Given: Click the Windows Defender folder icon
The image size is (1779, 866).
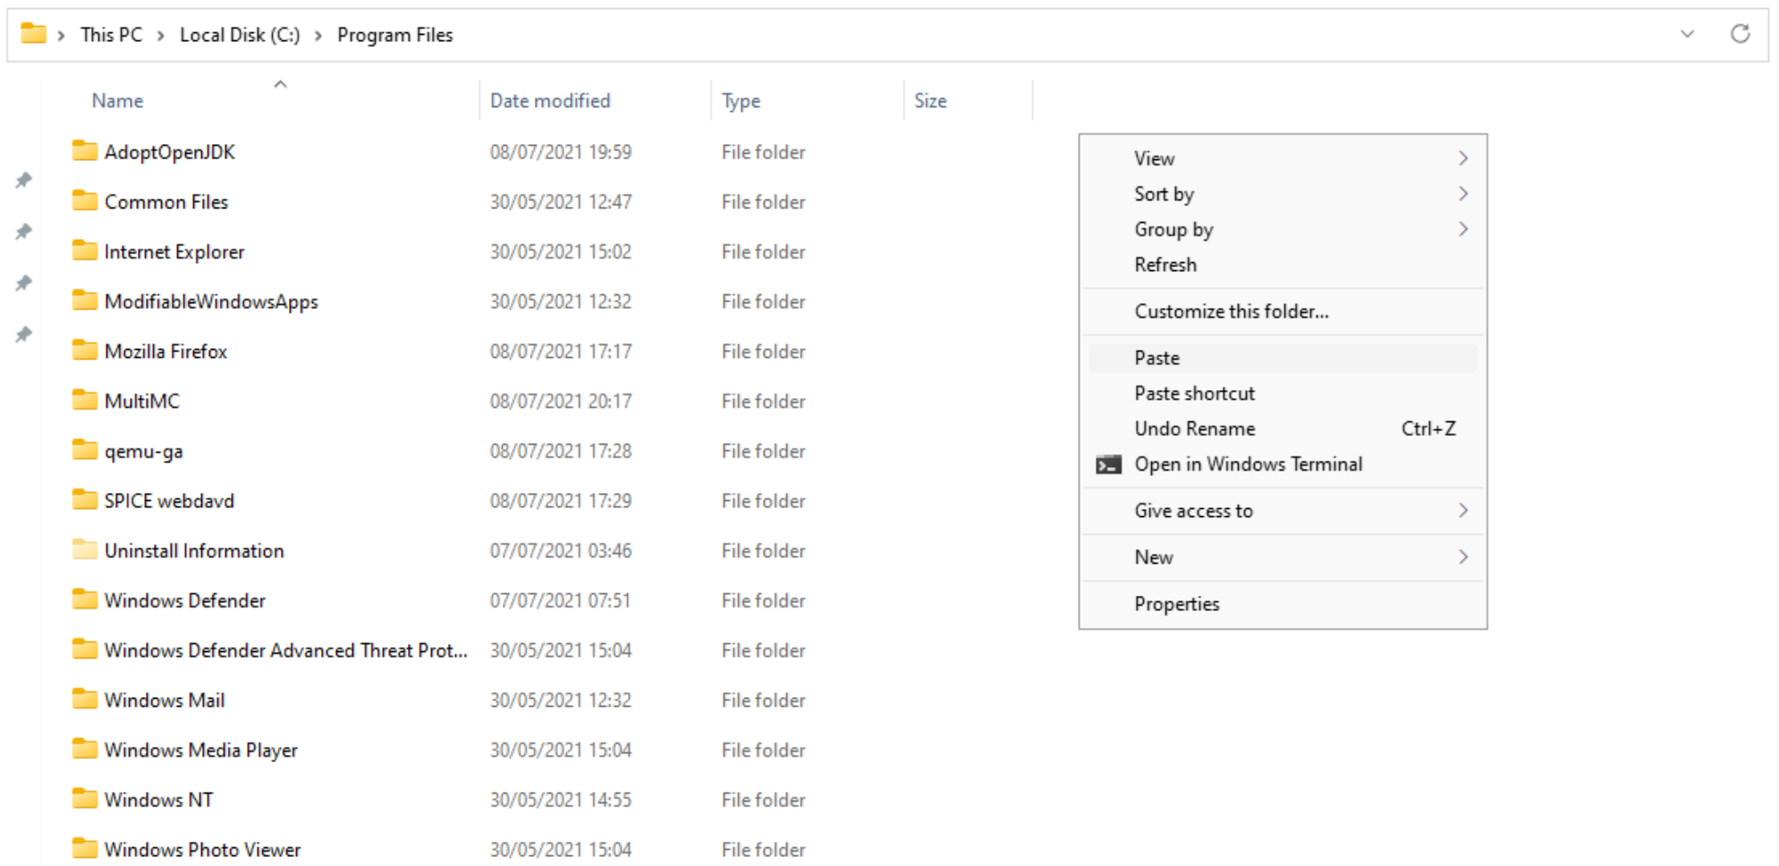Looking at the screenshot, I should pos(85,599).
